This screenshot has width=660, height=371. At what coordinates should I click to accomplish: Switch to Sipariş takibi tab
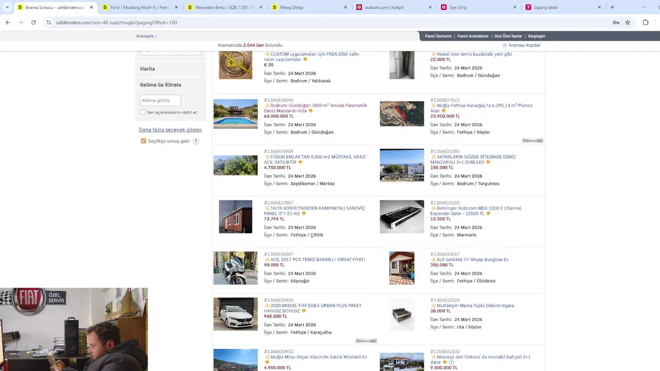coord(563,7)
